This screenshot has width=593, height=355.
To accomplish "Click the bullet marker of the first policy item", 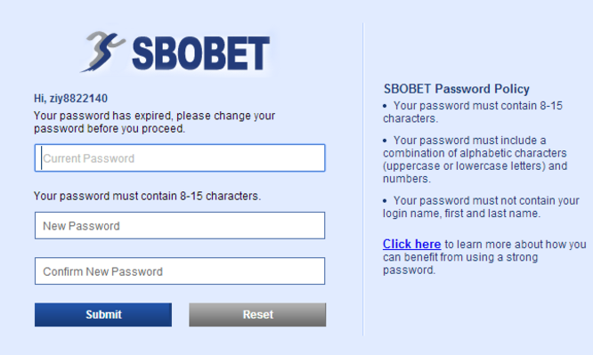I will [x=385, y=106].
